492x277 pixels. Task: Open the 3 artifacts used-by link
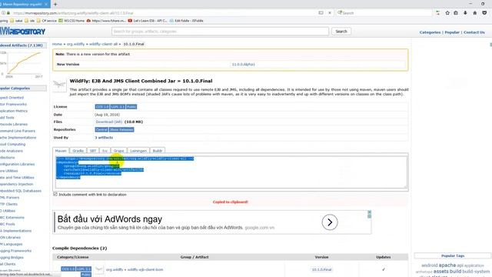(x=104, y=138)
